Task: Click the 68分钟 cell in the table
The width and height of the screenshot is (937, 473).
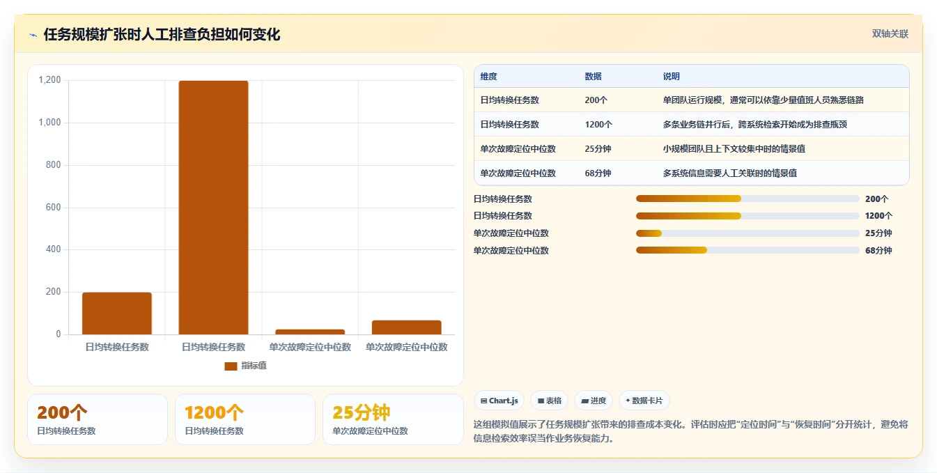Action: pos(598,173)
